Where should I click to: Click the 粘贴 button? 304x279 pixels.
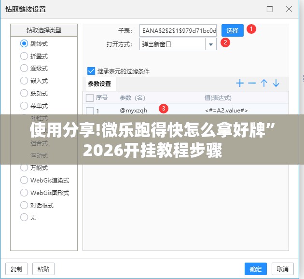tap(43, 269)
